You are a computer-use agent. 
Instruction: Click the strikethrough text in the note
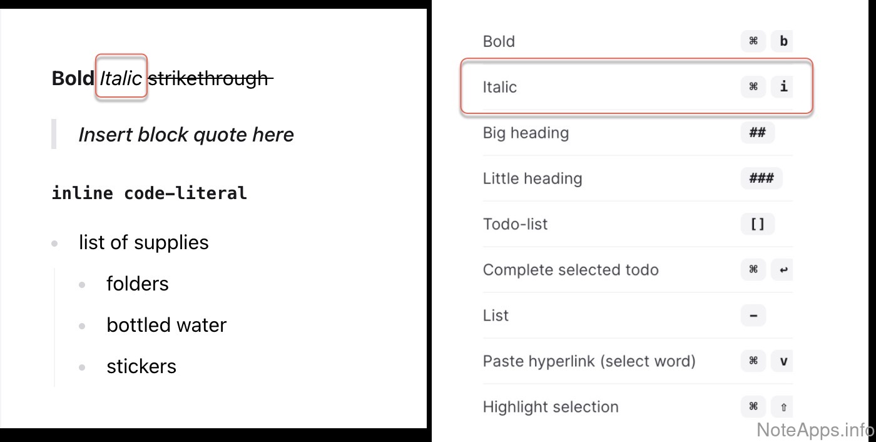click(208, 78)
